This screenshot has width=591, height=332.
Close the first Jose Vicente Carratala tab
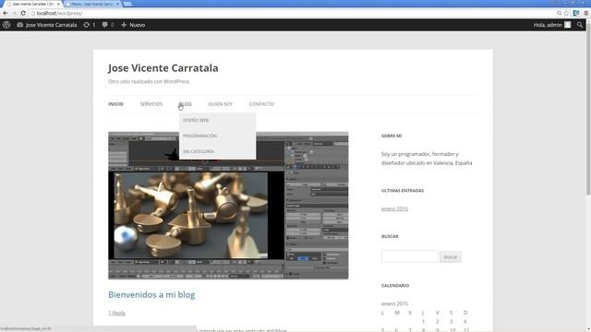58,4
